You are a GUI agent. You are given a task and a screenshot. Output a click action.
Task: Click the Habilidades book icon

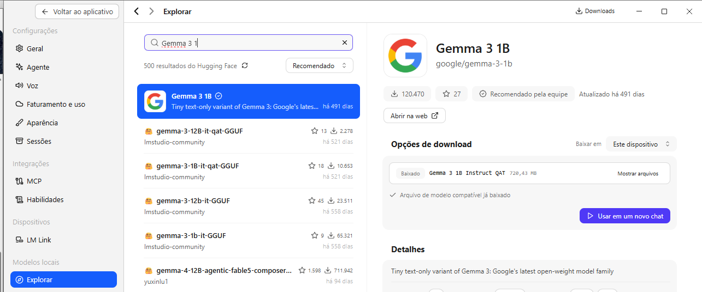(20, 199)
